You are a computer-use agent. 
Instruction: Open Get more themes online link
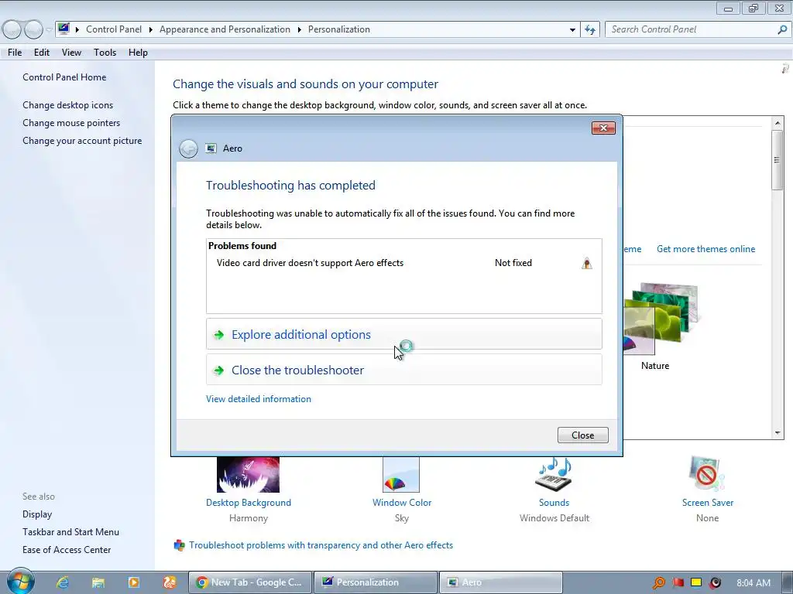705,249
